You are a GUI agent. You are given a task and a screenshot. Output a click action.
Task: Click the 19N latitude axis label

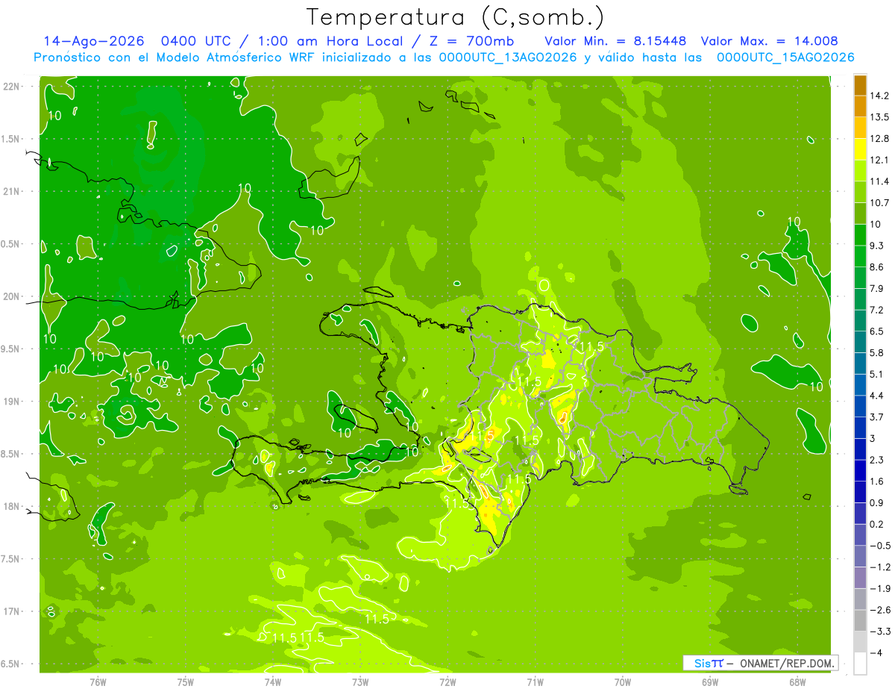(x=12, y=402)
